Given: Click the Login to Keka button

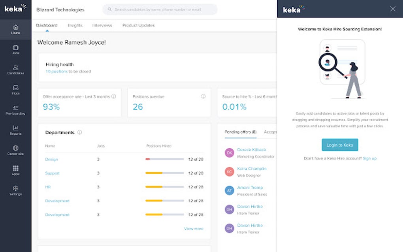Looking at the screenshot, I should (340, 145).
